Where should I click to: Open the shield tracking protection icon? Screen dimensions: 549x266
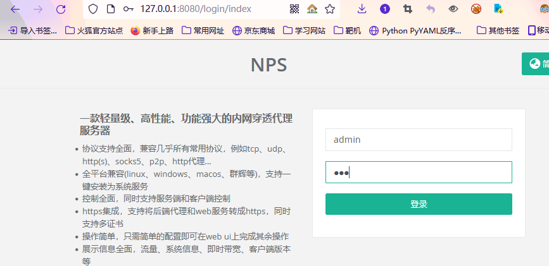[x=93, y=9]
